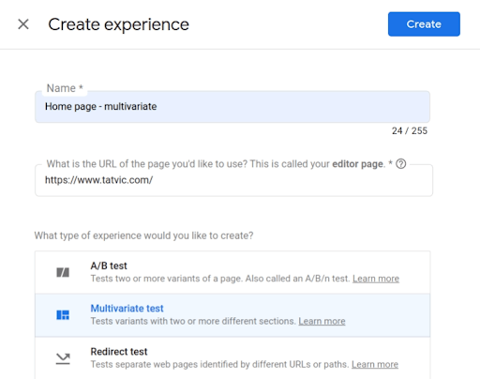Click the blue Create button
480x379 pixels.
click(x=424, y=24)
